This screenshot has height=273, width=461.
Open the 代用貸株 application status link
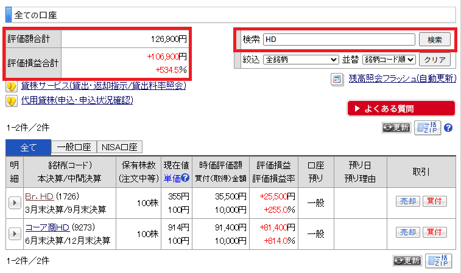tap(77, 100)
